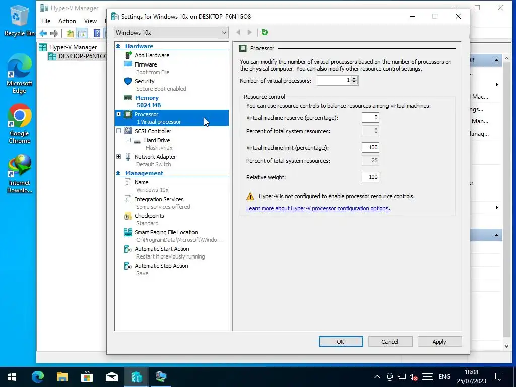Click the Checkpoints icon

coord(127,216)
